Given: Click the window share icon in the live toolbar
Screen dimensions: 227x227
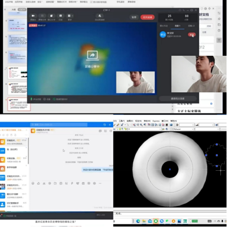Looking at the screenshot, I should (51, 16).
